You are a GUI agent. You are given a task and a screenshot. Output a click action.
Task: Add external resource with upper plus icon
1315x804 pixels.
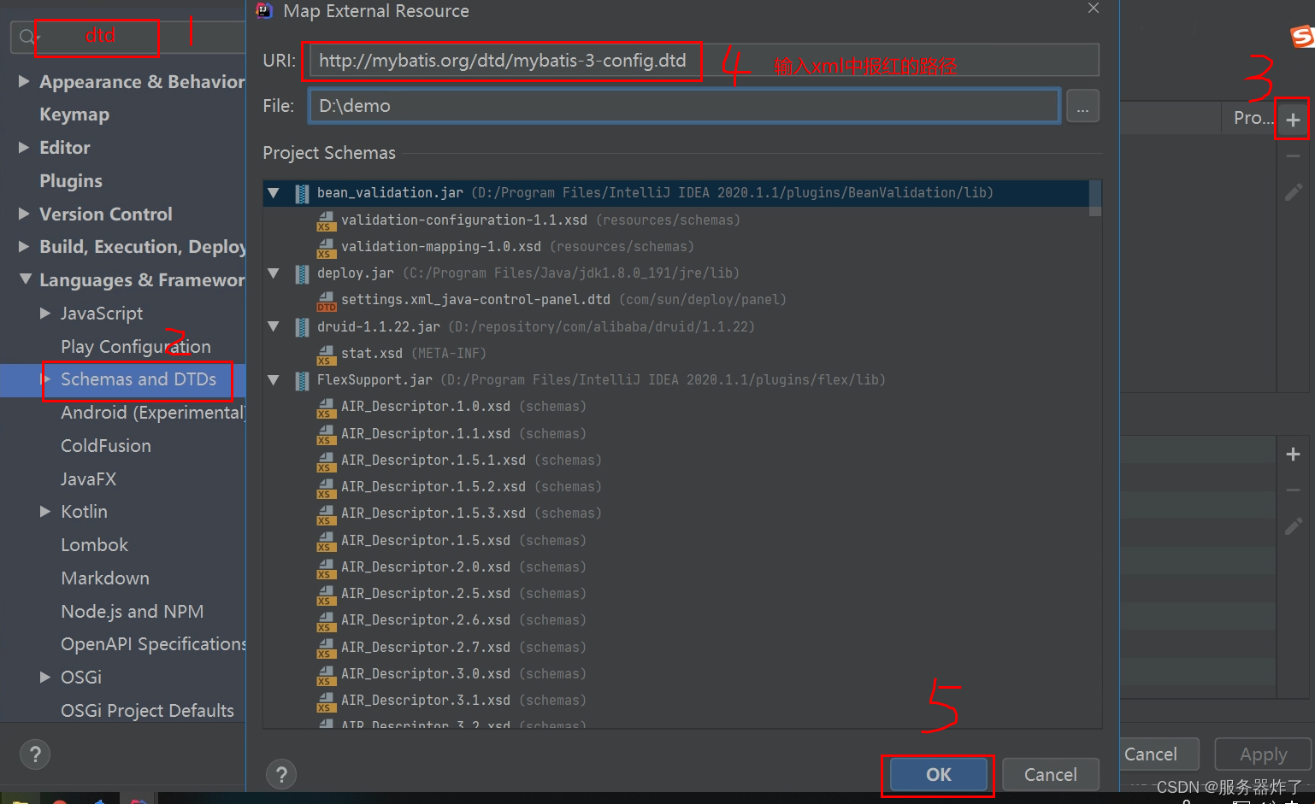click(1293, 120)
